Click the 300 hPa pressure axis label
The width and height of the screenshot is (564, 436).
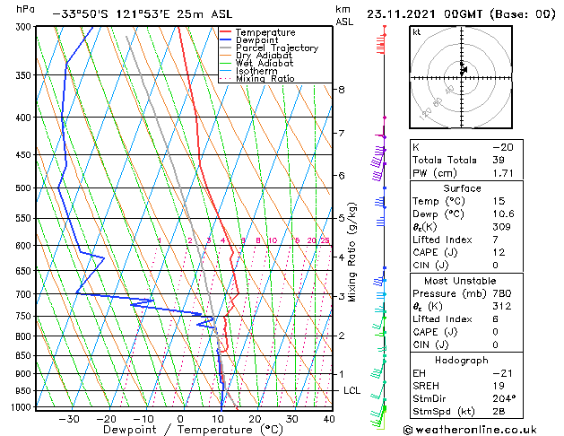coord(25,27)
